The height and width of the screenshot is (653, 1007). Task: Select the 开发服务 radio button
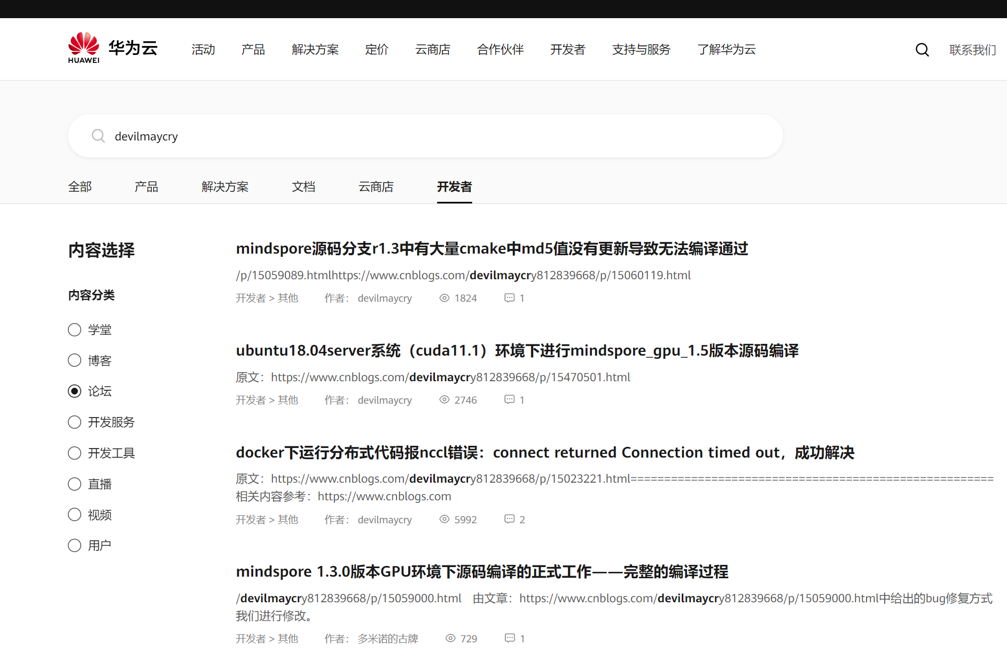(75, 422)
